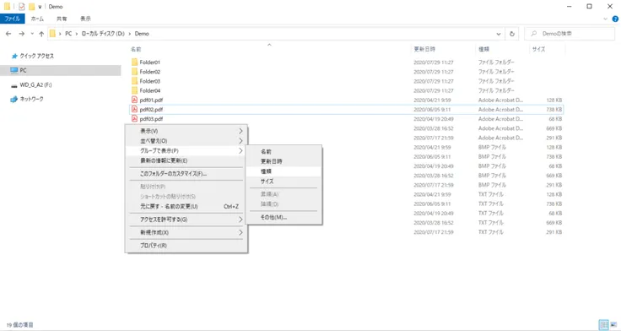This screenshot has width=621, height=331.
Task: Expand the 並べ替え(O) submenu arrow
Action: 240,141
